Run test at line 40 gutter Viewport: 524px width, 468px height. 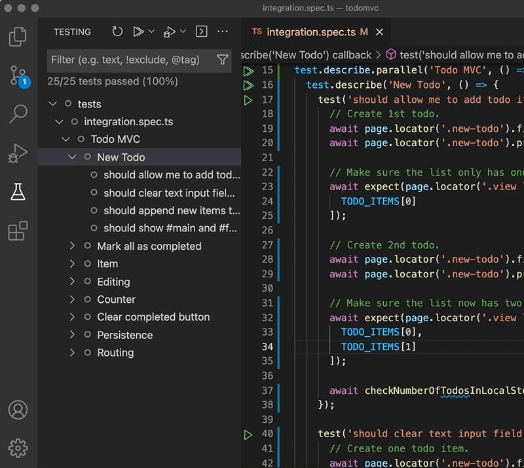248,435
